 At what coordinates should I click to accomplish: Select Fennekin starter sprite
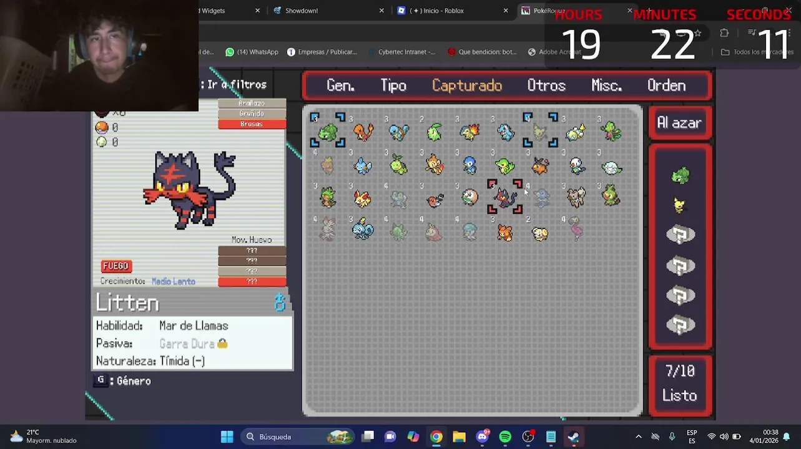pyautogui.click(x=363, y=198)
